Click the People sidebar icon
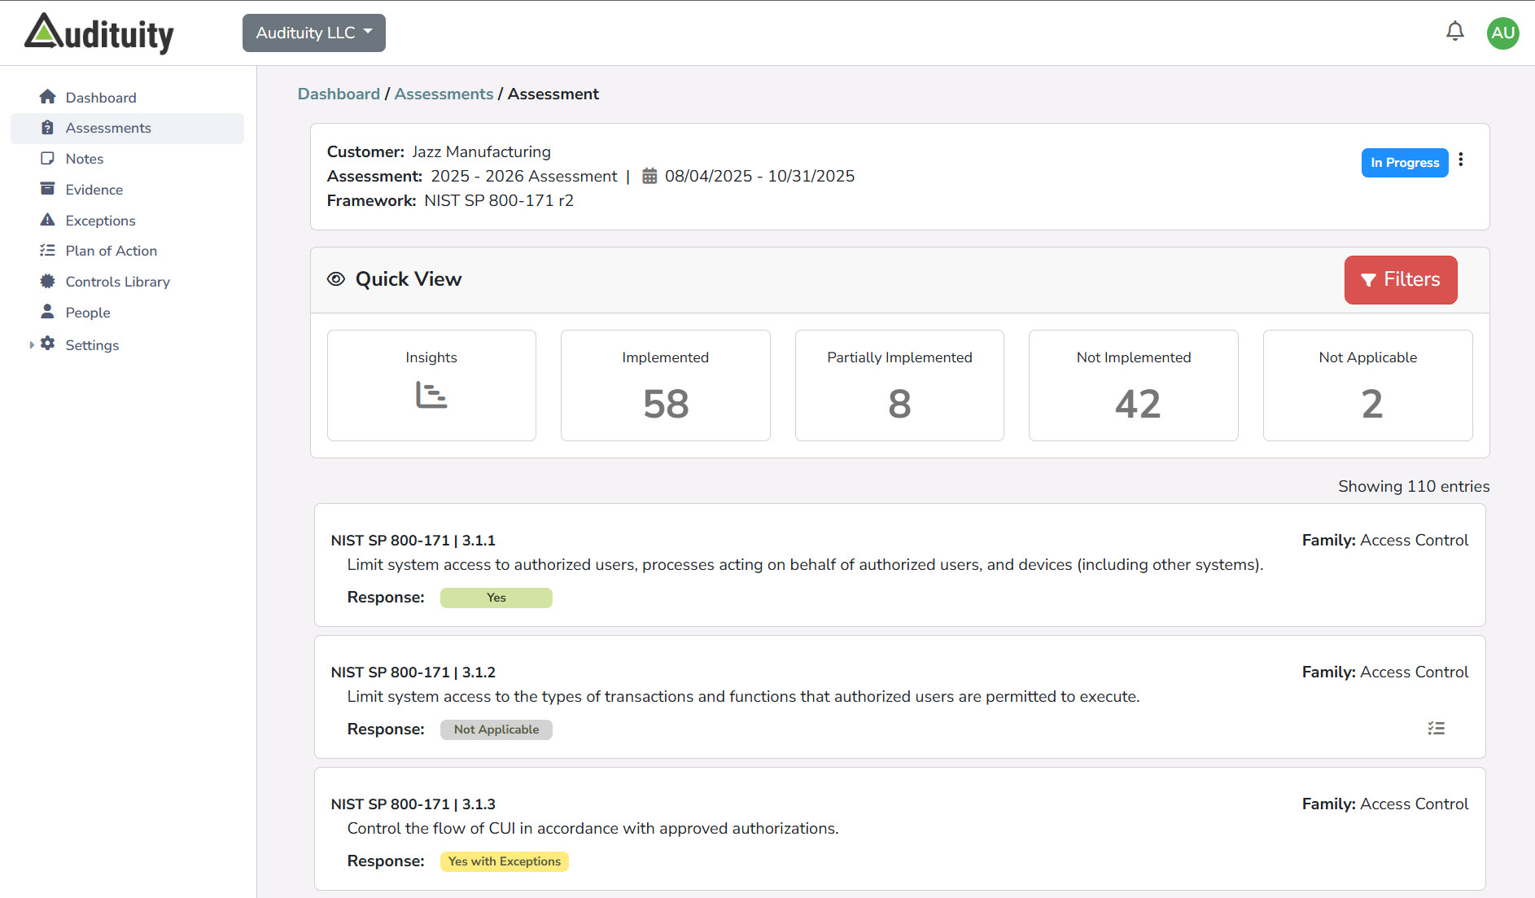 coord(48,312)
